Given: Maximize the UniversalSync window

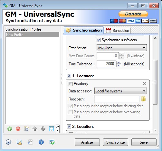Looking at the screenshot, I should pyautogui.click(x=143, y=6).
